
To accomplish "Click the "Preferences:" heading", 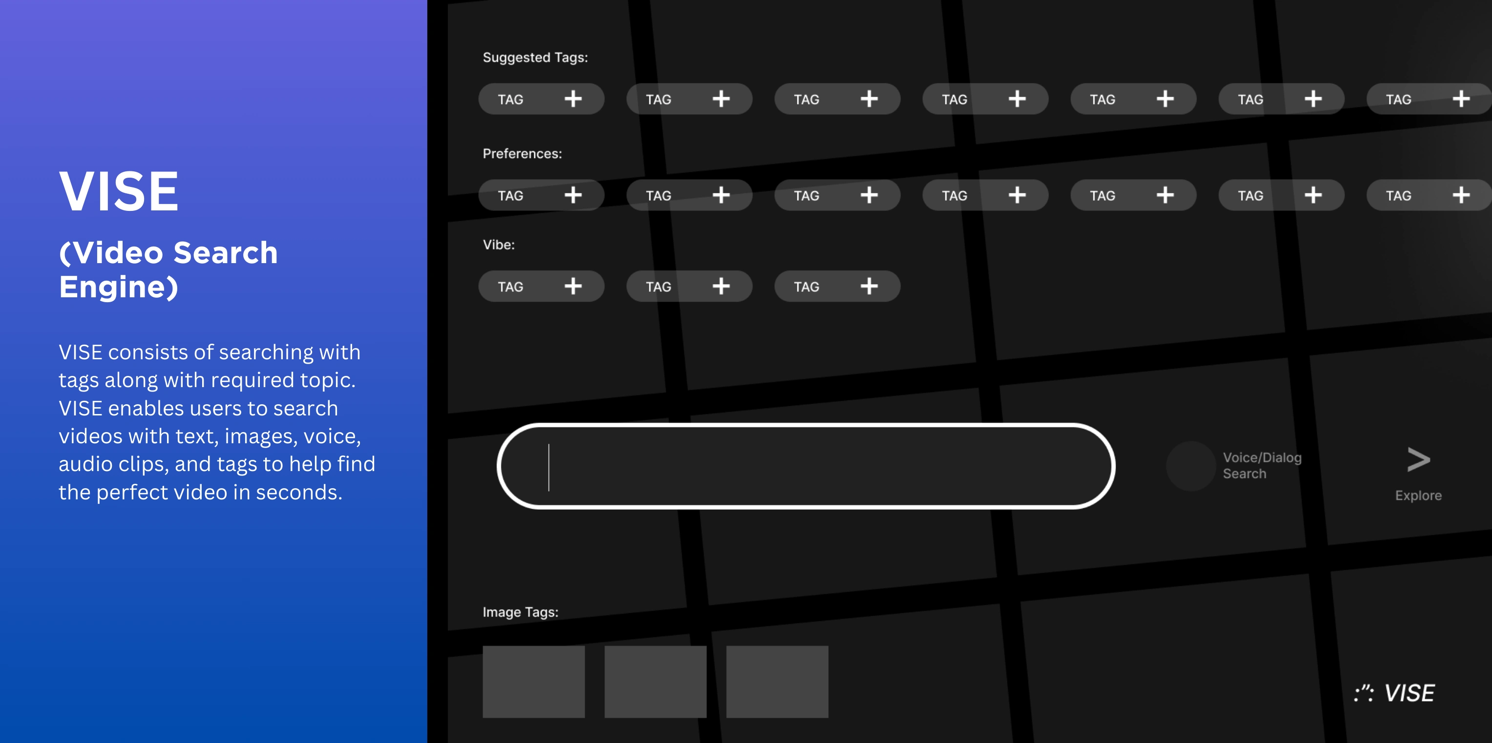I will pos(522,153).
